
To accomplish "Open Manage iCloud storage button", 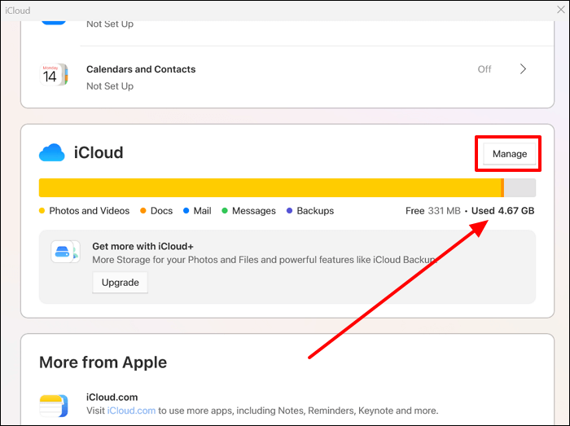I will 509,154.
